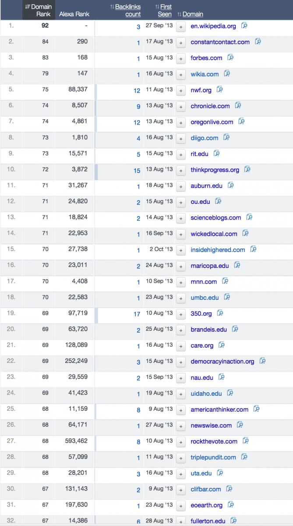Open magnifier icon next to insidehighered.com
Image resolution: width=293 pixels, height=526 pixels.
pos(253,249)
